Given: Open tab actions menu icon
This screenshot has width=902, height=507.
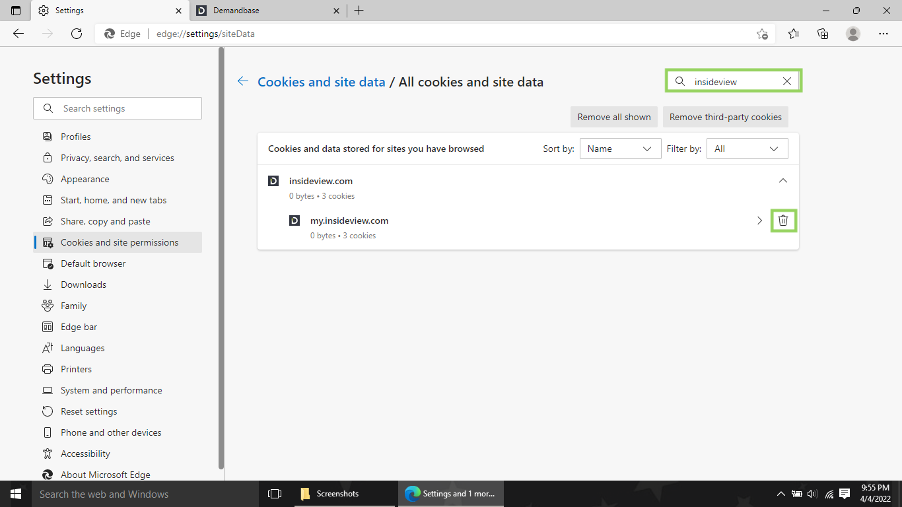Looking at the screenshot, I should point(16,11).
